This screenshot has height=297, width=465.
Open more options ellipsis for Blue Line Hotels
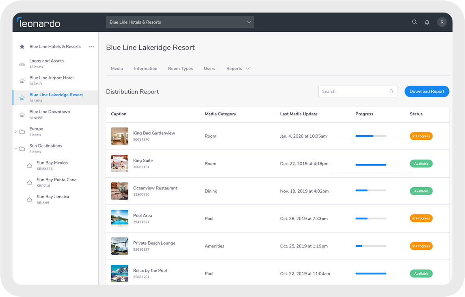pos(91,47)
